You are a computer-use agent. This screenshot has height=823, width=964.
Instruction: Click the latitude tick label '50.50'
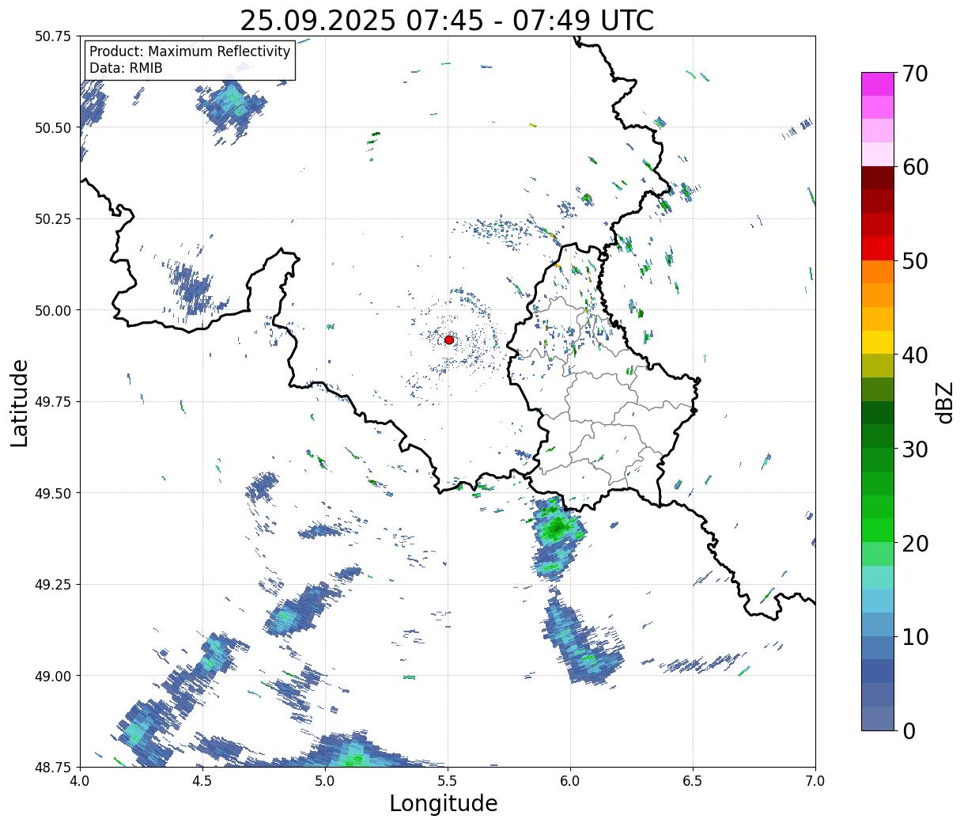(52, 127)
